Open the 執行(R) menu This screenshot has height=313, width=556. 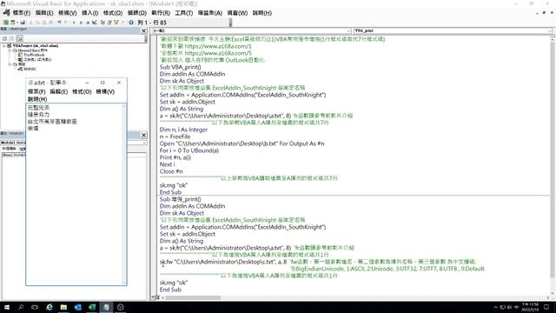(x=161, y=13)
